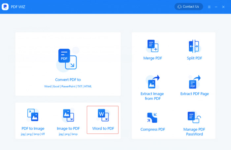Launch the Word to PDF icon
Image resolution: width=231 pixels, height=150 pixels.
point(103,115)
